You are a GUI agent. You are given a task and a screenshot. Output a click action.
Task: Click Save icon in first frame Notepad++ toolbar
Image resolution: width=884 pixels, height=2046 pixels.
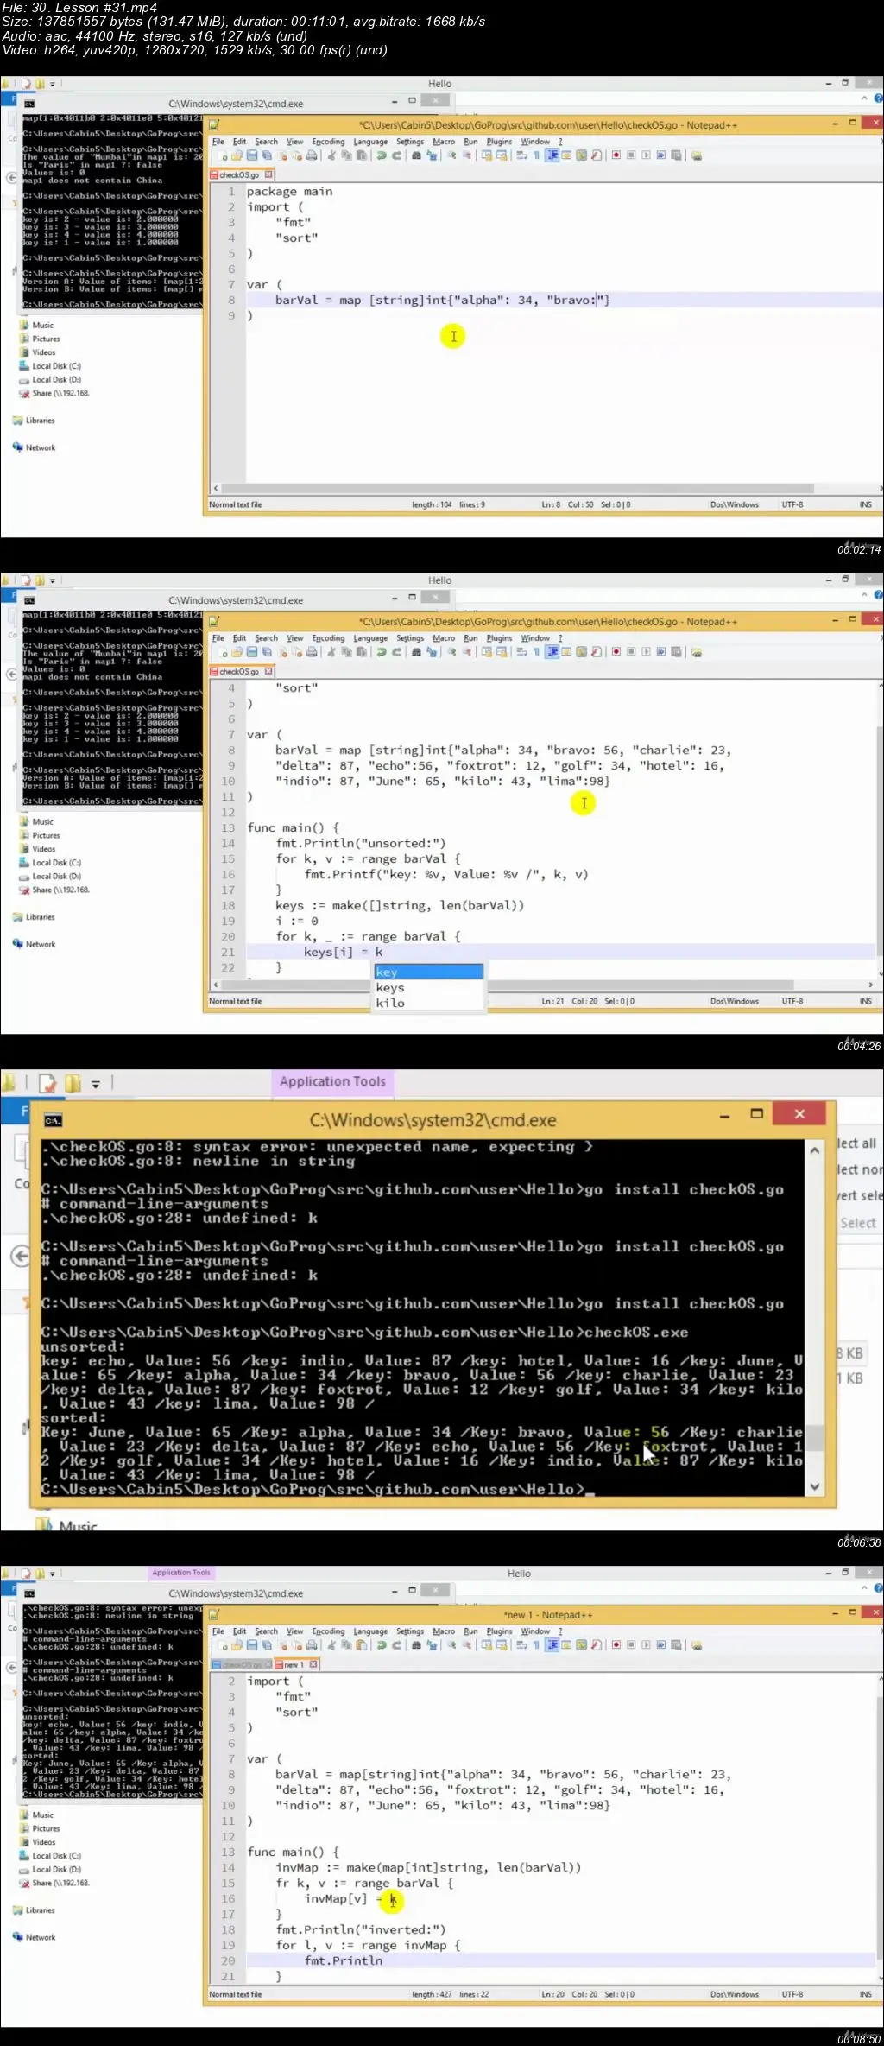coord(252,155)
